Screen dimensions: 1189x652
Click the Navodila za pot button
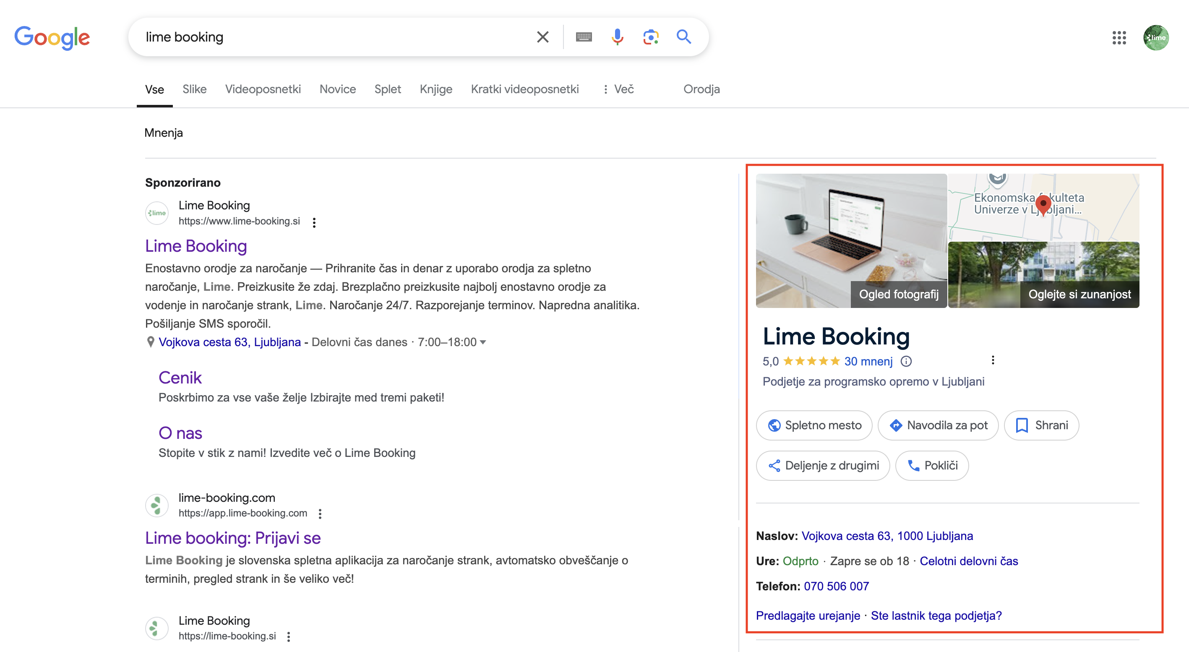[937, 425]
